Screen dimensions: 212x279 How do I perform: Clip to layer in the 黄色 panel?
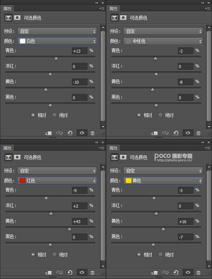click(154, 273)
